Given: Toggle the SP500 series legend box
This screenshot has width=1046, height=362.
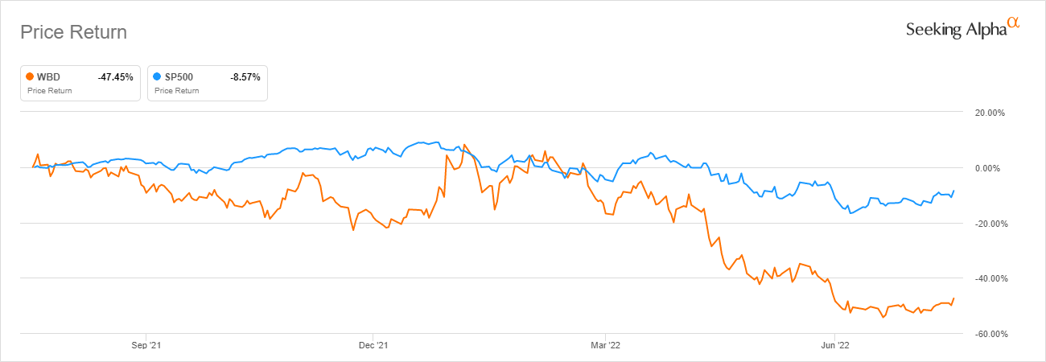Looking at the screenshot, I should [208, 83].
